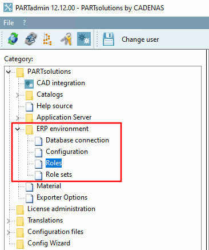The width and height of the screenshot is (209, 250).
Task: Select the highlighted Roles item
Action: [54, 163]
